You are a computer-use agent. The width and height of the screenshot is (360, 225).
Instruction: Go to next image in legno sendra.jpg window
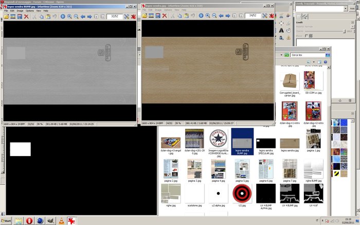(x=228, y=15)
